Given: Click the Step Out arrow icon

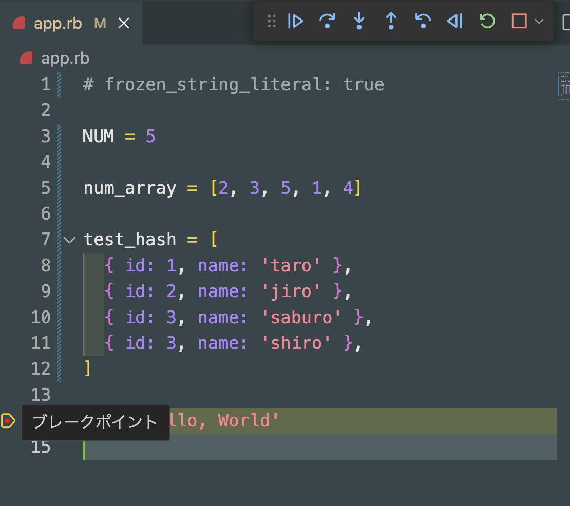Looking at the screenshot, I should (x=391, y=22).
